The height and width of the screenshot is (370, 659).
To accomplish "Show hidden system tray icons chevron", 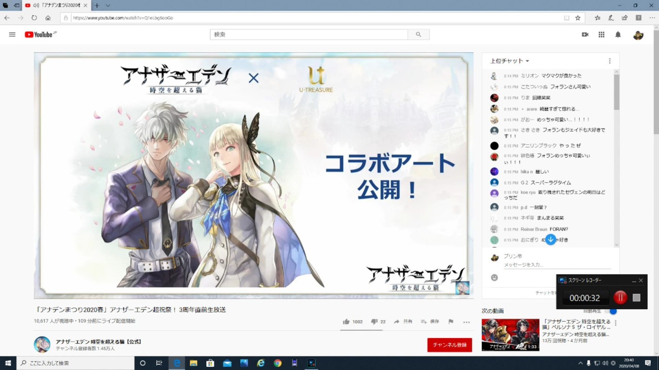I will pos(580,363).
